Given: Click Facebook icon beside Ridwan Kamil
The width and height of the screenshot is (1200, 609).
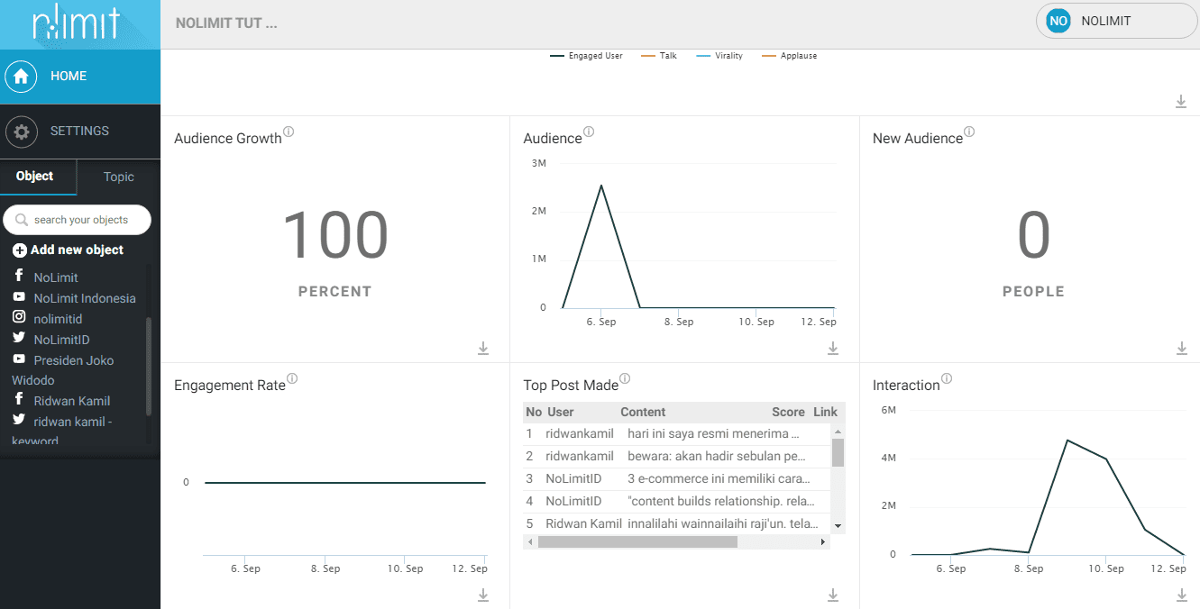Looking at the screenshot, I should click(x=19, y=399).
